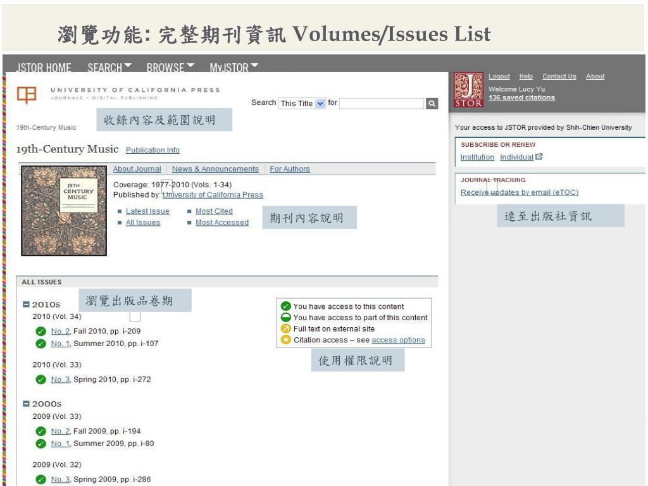The image size is (648, 486).
Task: Open No. 3, Spring 2009 issue
Action: [60, 480]
